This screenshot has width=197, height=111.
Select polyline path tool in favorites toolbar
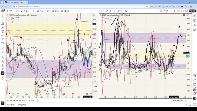coord(107,11)
